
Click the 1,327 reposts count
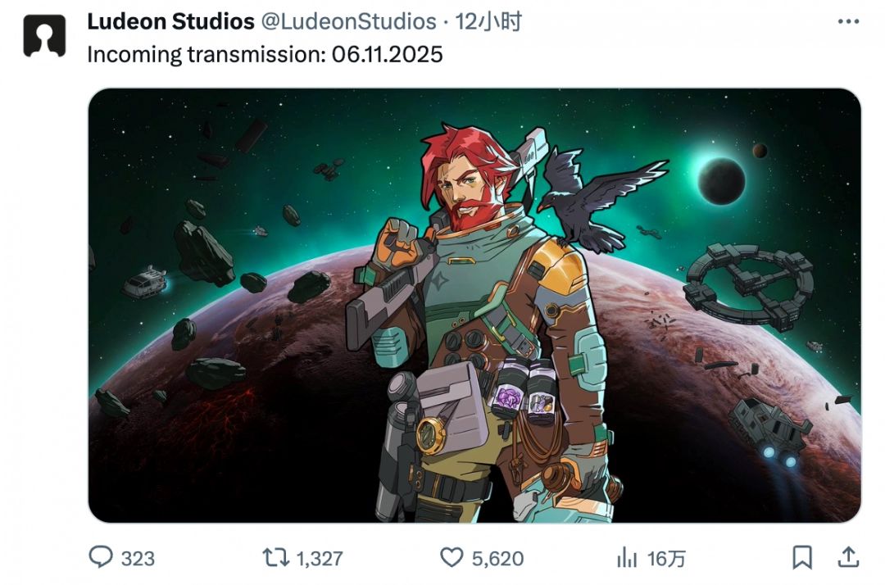pyautogui.click(x=320, y=559)
